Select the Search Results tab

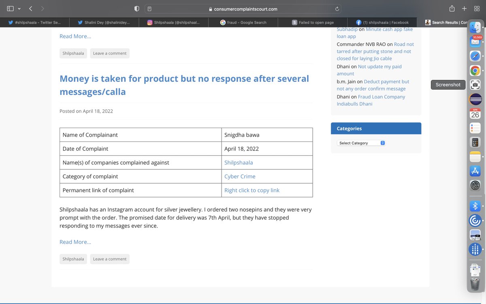pos(446,22)
